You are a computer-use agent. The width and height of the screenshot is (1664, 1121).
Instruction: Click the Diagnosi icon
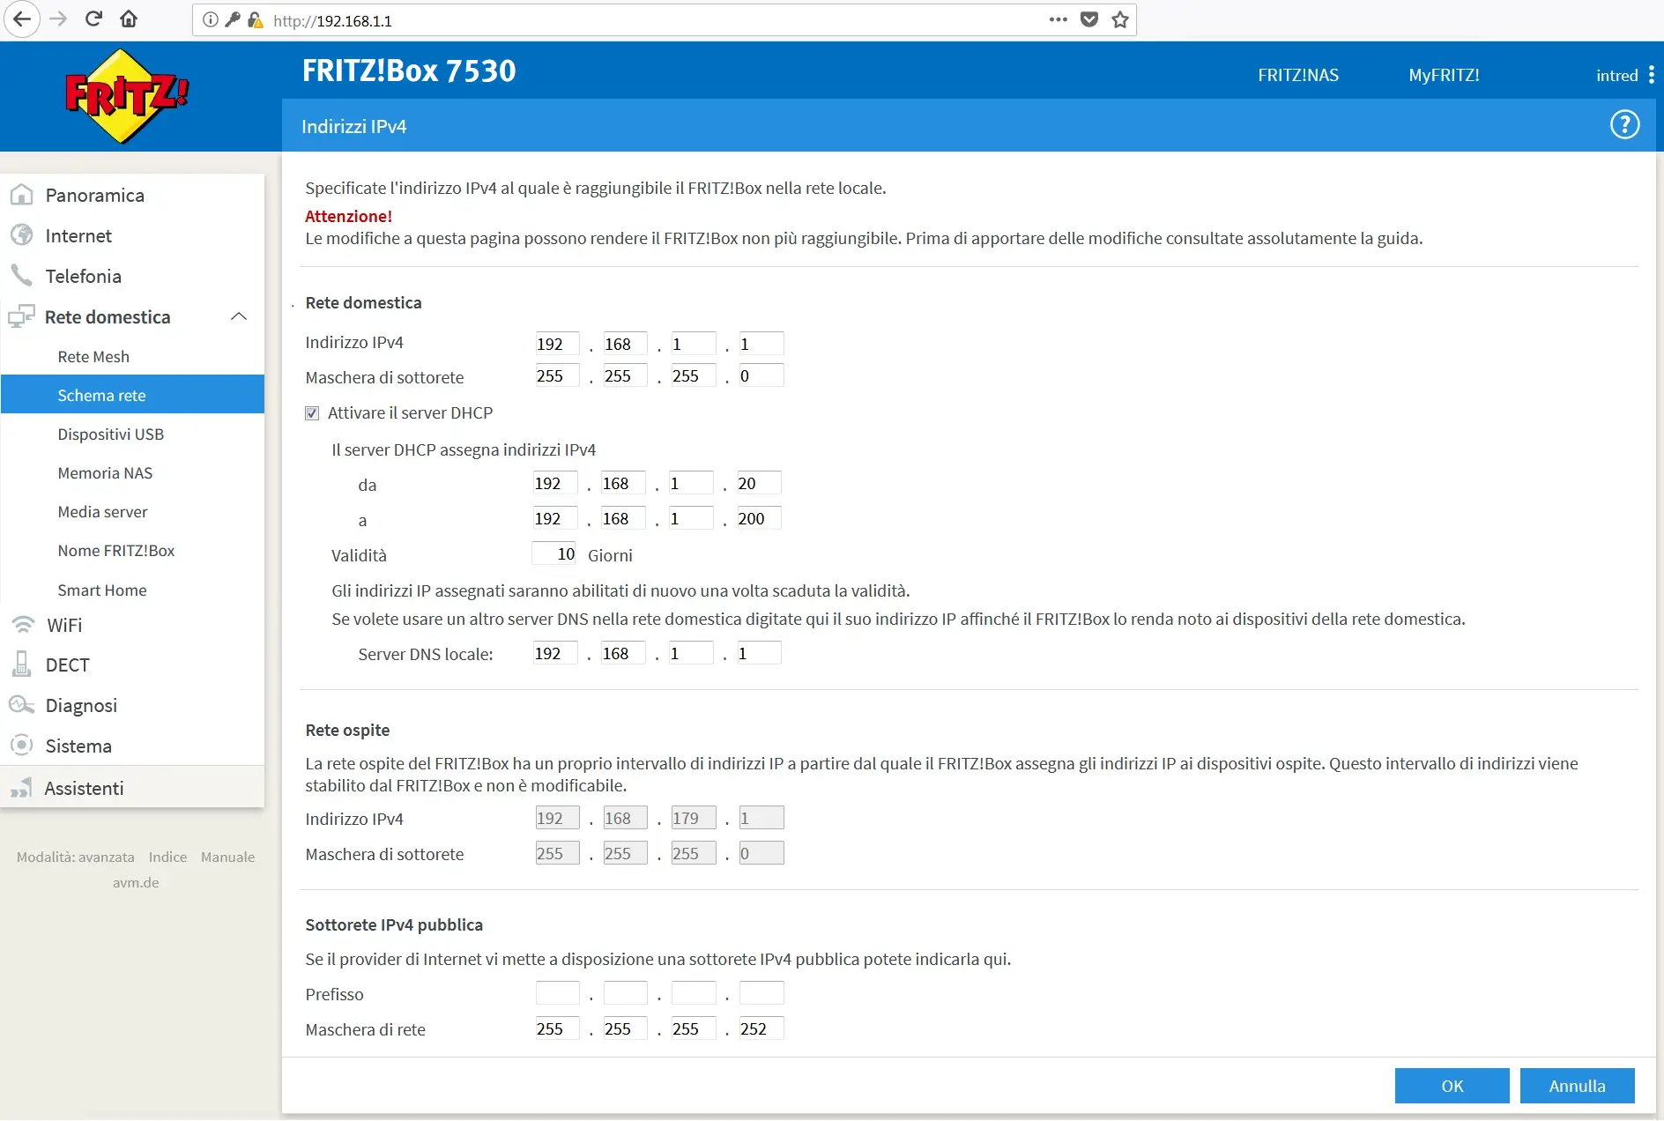point(22,705)
